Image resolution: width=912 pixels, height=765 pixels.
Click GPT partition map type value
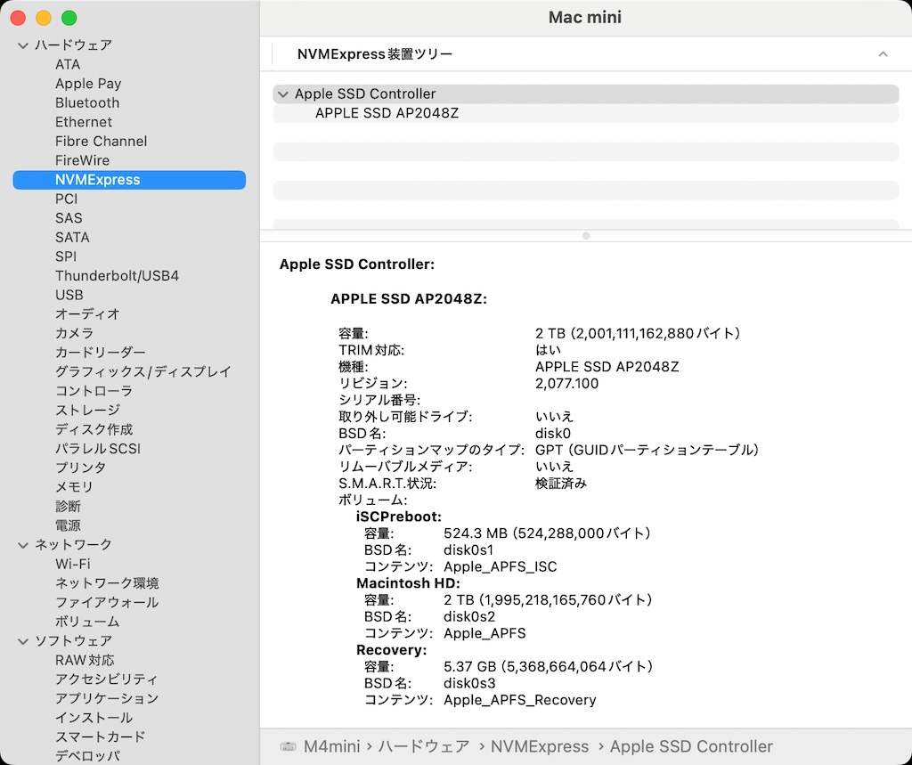(647, 450)
